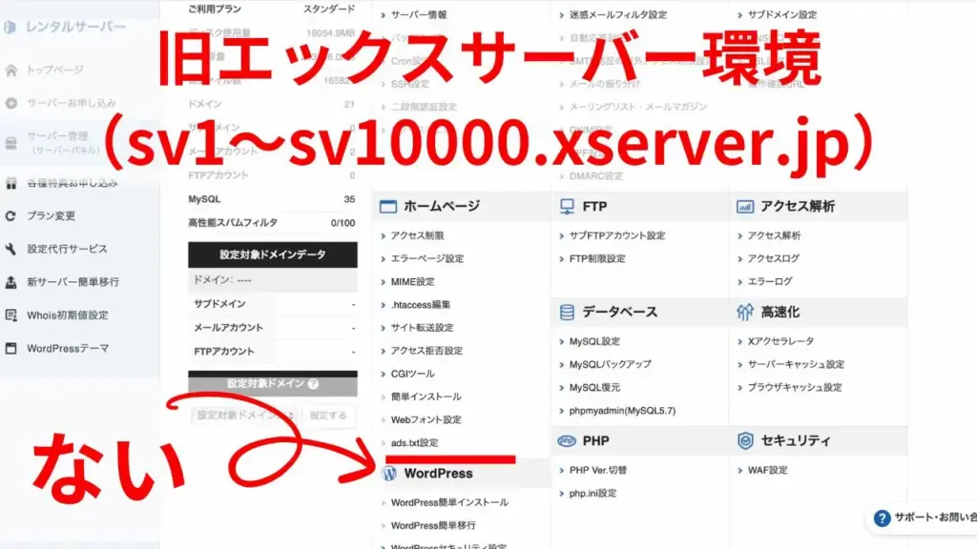The height and width of the screenshot is (549, 977).
Task: Click the browser icon in ホームページ header
Action: (388, 206)
